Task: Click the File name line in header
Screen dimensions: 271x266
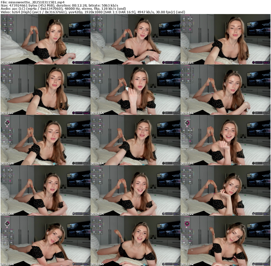Action: (x=33, y=2)
